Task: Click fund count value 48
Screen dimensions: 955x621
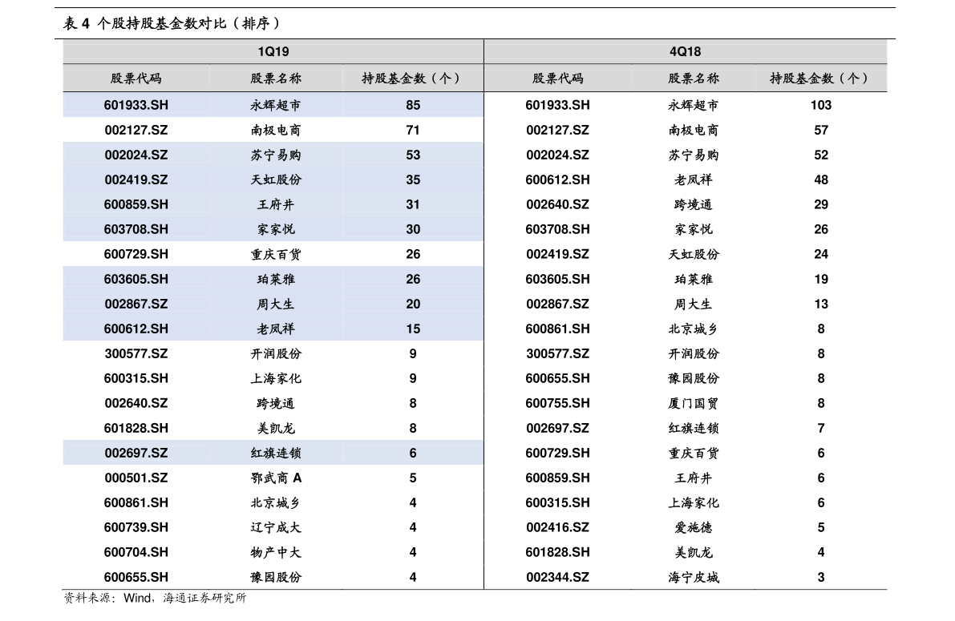Action: click(x=821, y=180)
